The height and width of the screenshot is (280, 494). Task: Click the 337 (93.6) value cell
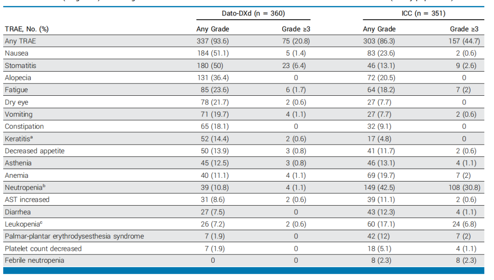213,41
